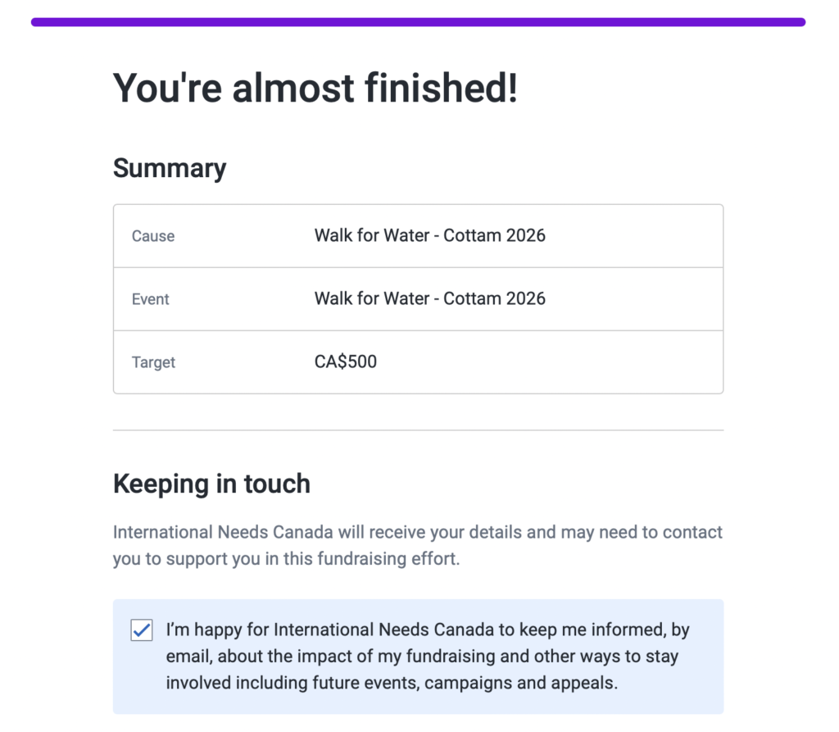Select the Event row's "Walk for Water" value

pyautogui.click(x=429, y=298)
